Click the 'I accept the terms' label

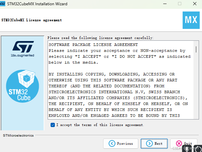[100, 125]
